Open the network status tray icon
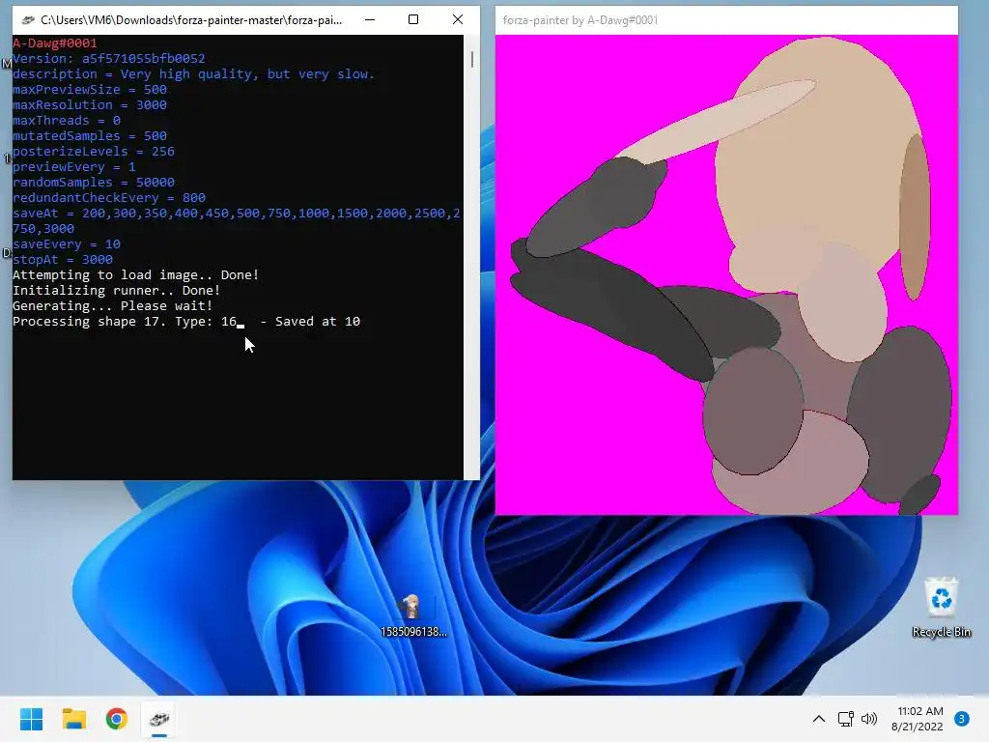 click(845, 719)
